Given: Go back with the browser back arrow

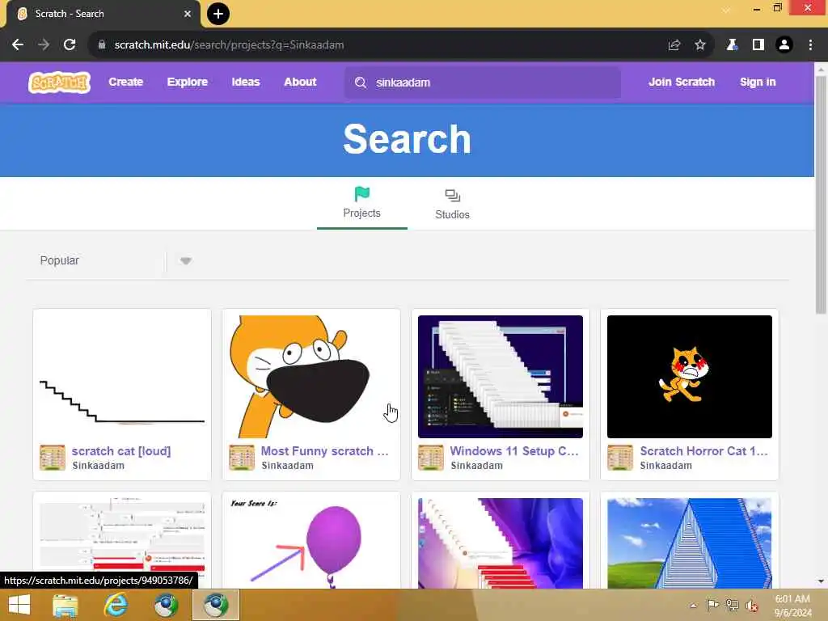Looking at the screenshot, I should click(x=18, y=45).
